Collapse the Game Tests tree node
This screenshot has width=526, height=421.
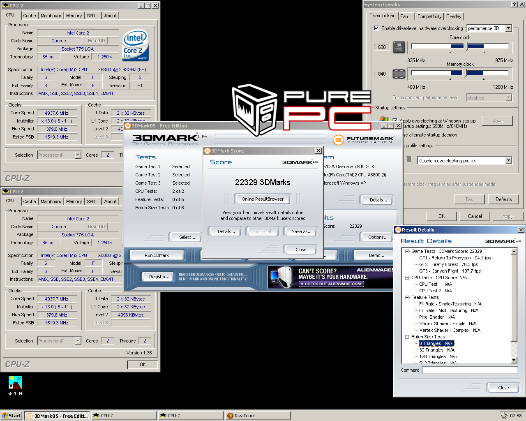click(x=407, y=251)
